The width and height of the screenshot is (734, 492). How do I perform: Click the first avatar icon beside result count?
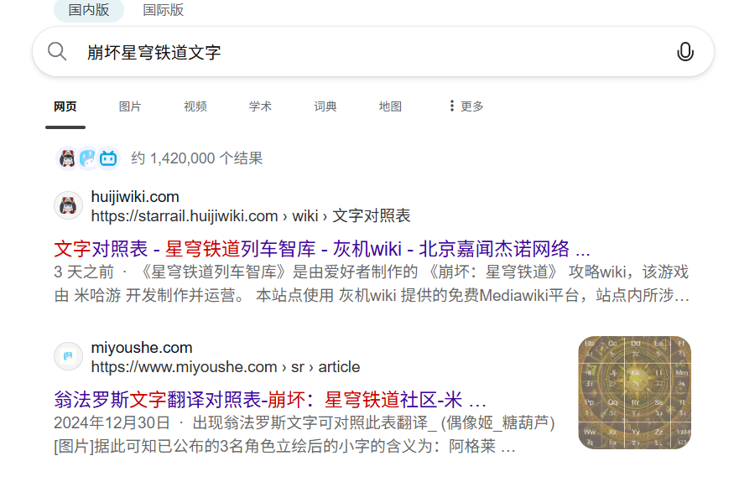(x=67, y=158)
